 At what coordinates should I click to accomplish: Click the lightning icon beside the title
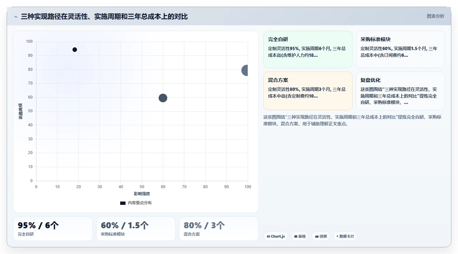16,17
